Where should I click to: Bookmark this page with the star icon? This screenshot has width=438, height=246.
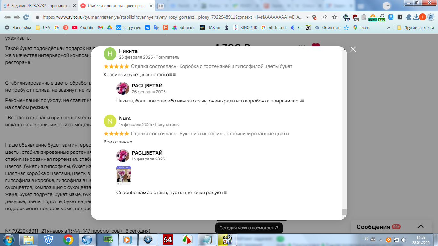tap(334, 17)
